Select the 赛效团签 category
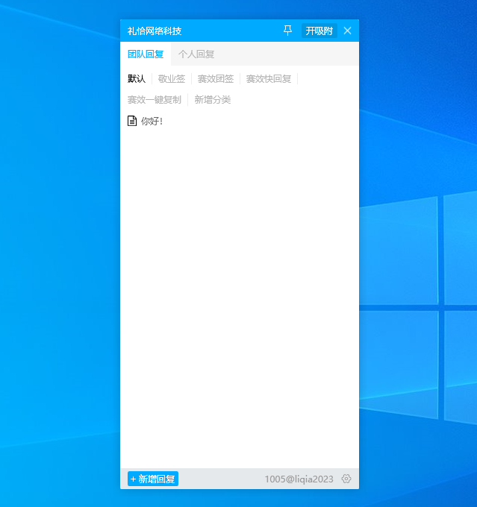Image resolution: width=477 pixels, height=507 pixels. point(216,78)
